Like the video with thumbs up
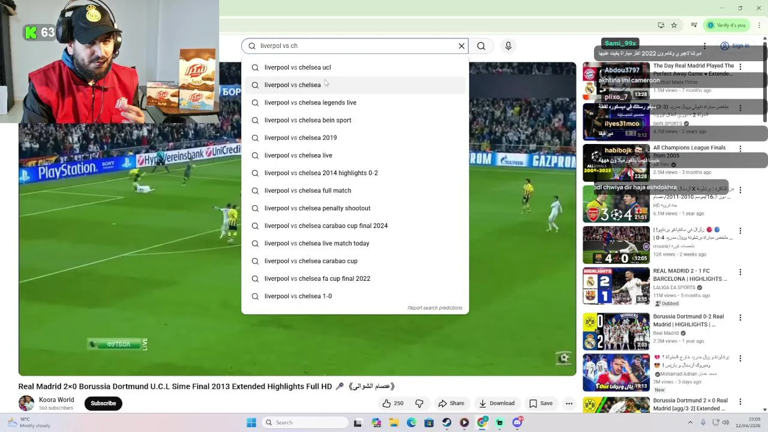This screenshot has width=768, height=432. pyautogui.click(x=393, y=403)
